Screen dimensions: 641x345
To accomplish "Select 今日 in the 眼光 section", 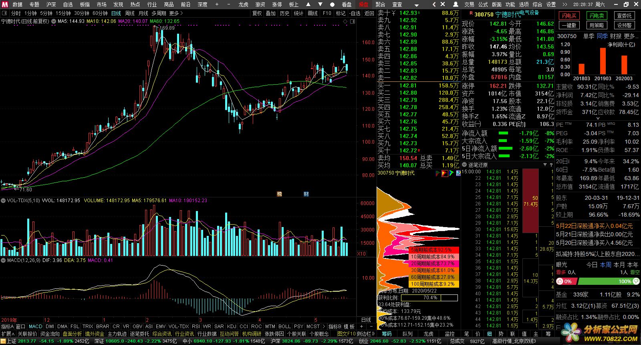I will pyautogui.click(x=592, y=265).
